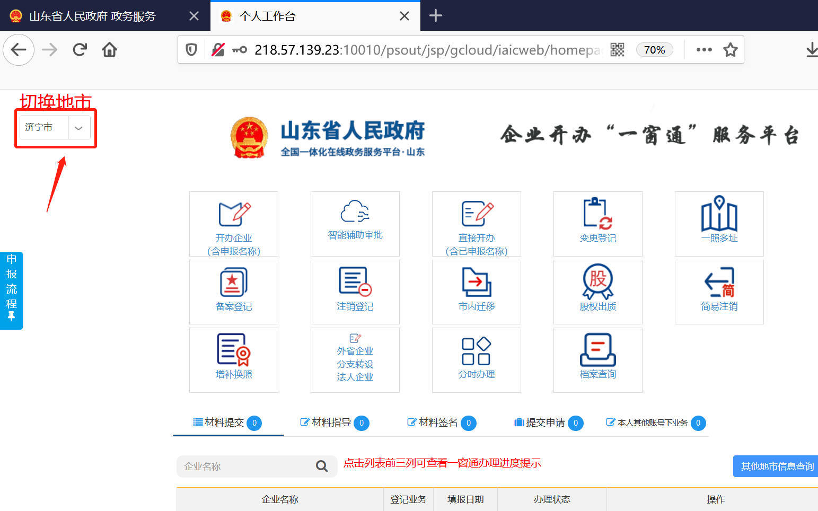Bookmark this page with the star icon
Screen dimensions: 818x511
click(x=731, y=50)
